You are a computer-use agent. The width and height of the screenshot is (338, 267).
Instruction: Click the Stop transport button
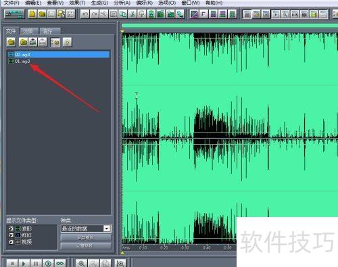click(x=13, y=263)
